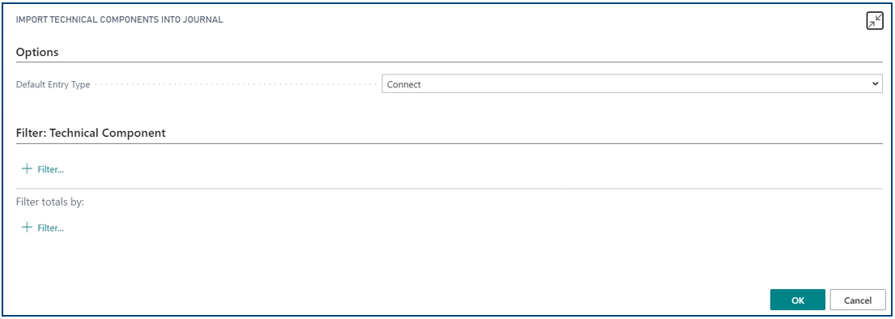
Task: Click the collapse dialog arrows icon
Action: click(875, 21)
